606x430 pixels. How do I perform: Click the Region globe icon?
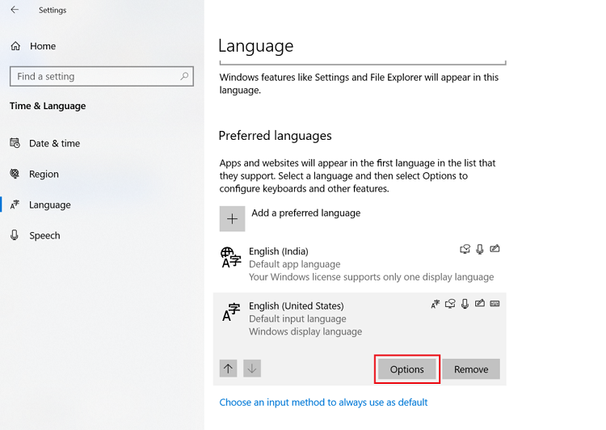(x=15, y=174)
